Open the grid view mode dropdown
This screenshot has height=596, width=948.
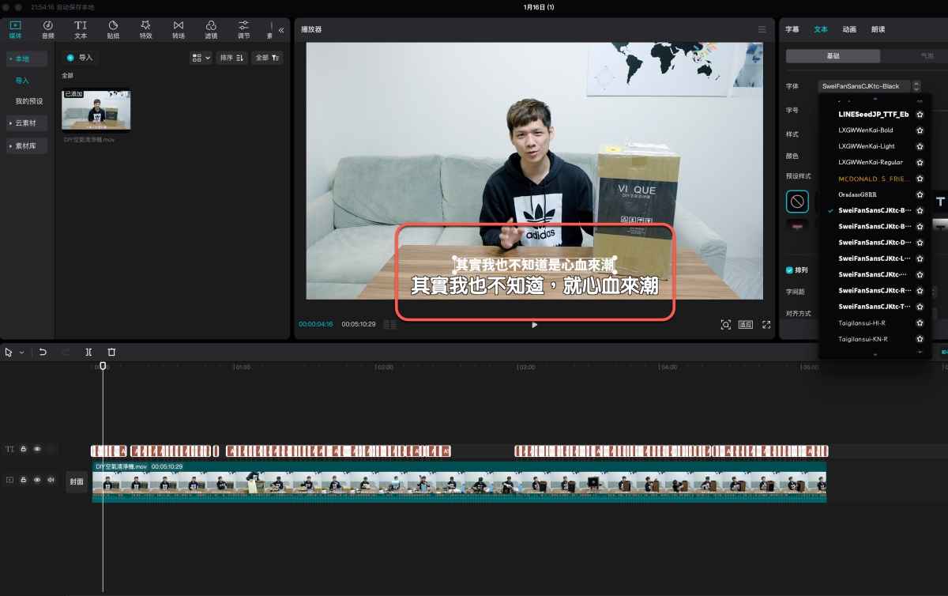201,58
